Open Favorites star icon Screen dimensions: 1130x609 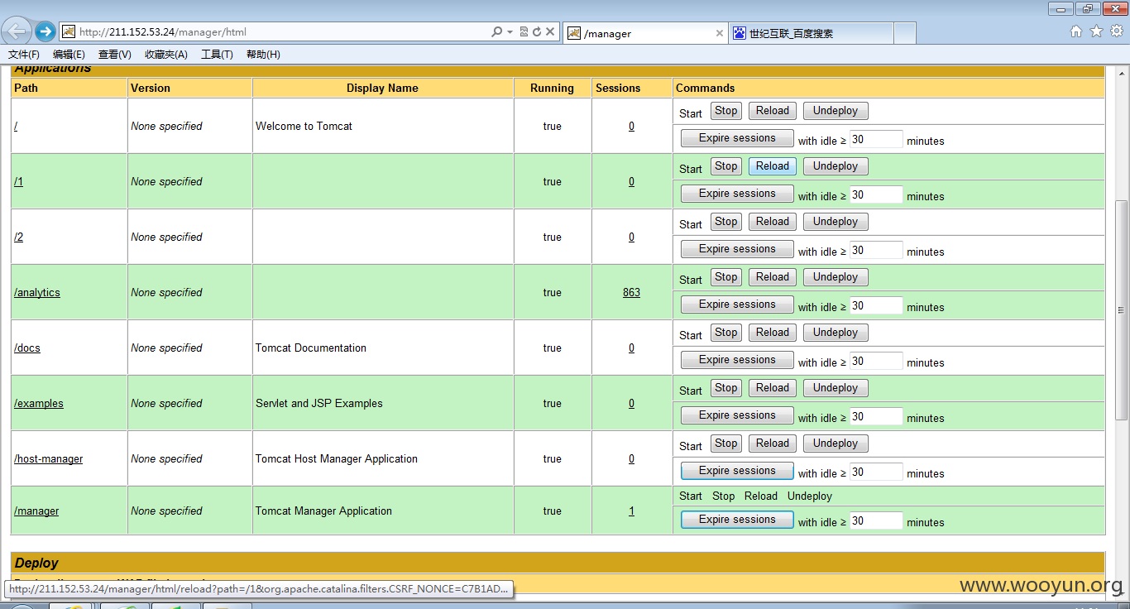pyautogui.click(x=1096, y=31)
